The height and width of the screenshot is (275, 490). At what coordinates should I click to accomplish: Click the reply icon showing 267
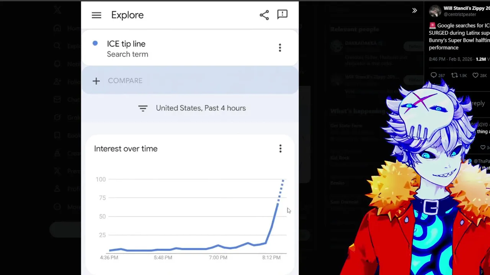tap(434, 75)
